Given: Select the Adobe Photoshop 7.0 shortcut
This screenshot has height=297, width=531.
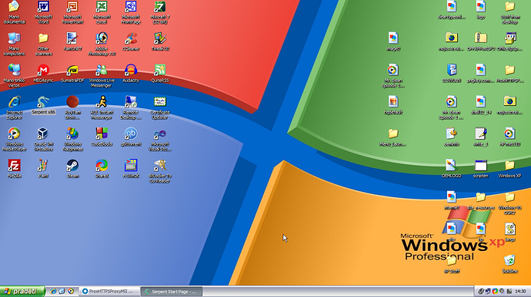Looking at the screenshot, I should point(102,44).
